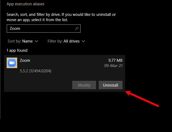Click the Zoom app search field
The height and width of the screenshot is (132, 172).
pyautogui.click(x=44, y=29)
